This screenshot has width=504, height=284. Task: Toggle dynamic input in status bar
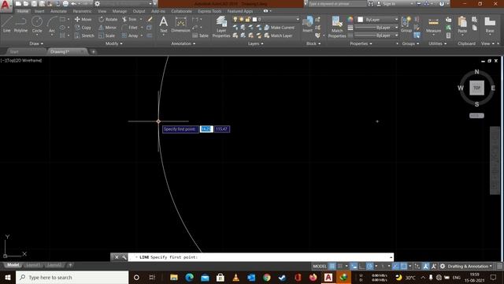pyautogui.click(x=354, y=267)
